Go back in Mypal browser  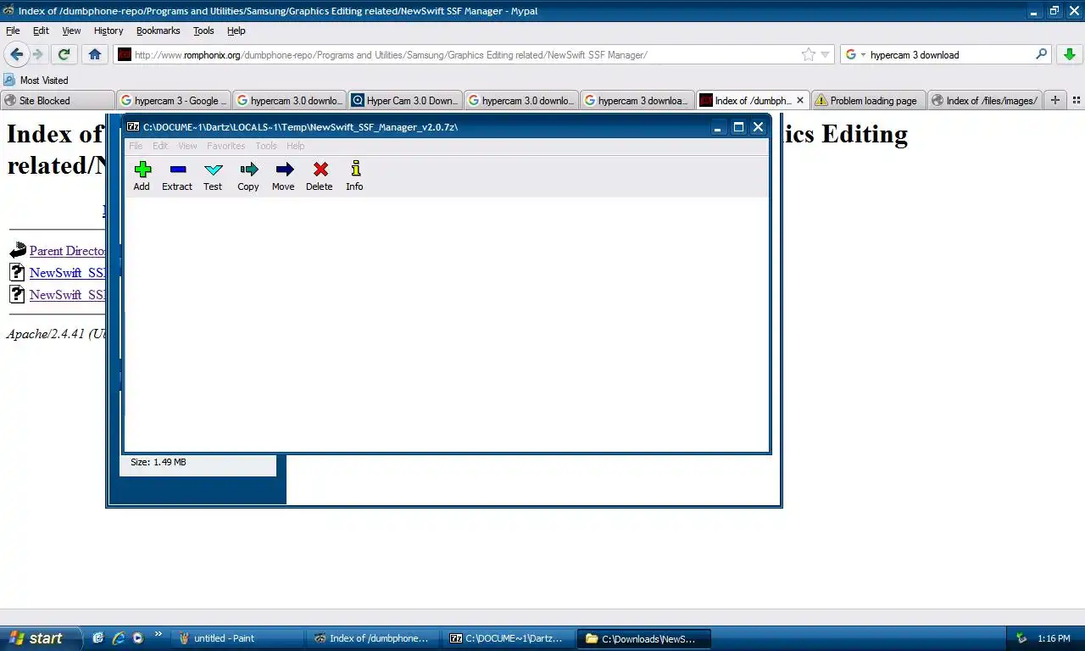click(x=16, y=54)
